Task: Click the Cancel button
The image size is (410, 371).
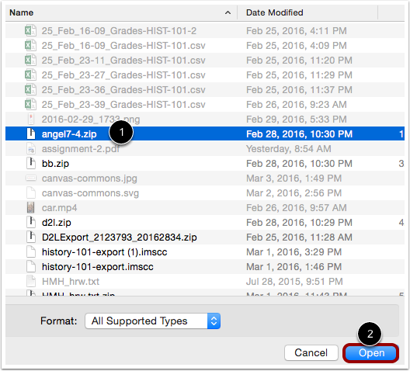Action: pyautogui.click(x=311, y=353)
